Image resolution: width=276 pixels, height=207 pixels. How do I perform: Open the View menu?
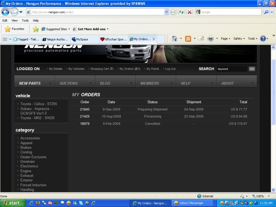(14, 20)
